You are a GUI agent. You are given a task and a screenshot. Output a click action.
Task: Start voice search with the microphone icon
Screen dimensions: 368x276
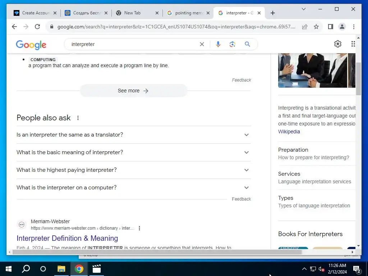[x=218, y=44]
